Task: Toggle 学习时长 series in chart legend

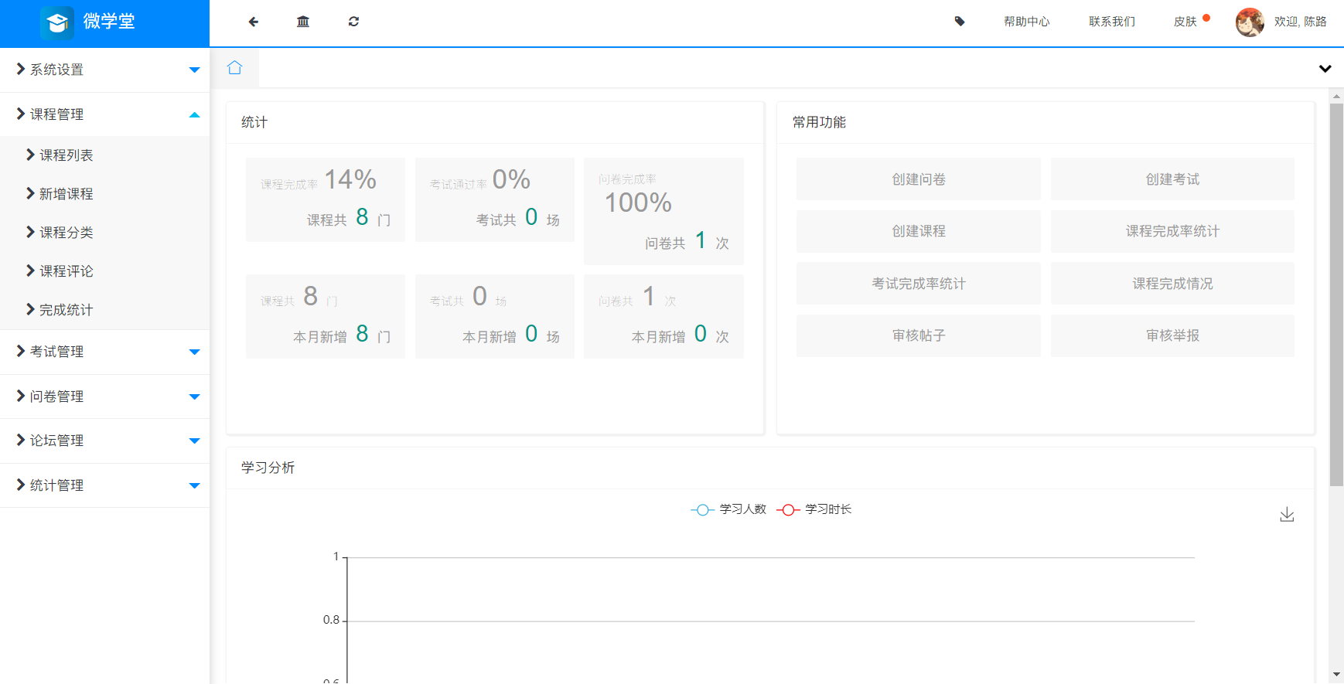Action: pyautogui.click(x=814, y=509)
